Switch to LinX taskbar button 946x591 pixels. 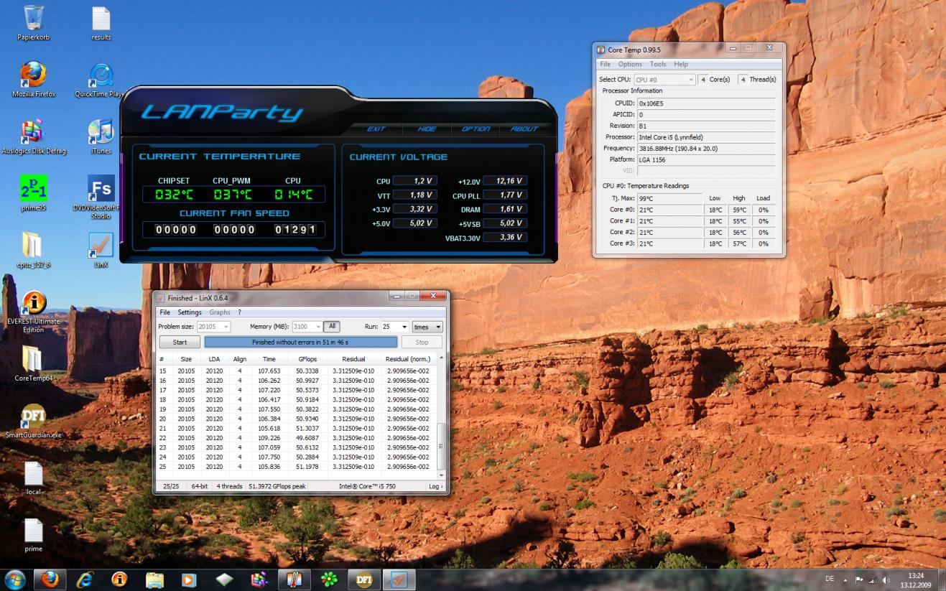[x=399, y=580]
